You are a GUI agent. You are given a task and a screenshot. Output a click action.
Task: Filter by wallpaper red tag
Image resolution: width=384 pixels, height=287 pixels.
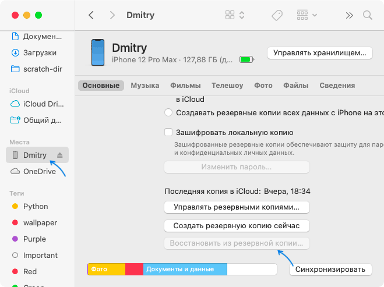point(34,222)
